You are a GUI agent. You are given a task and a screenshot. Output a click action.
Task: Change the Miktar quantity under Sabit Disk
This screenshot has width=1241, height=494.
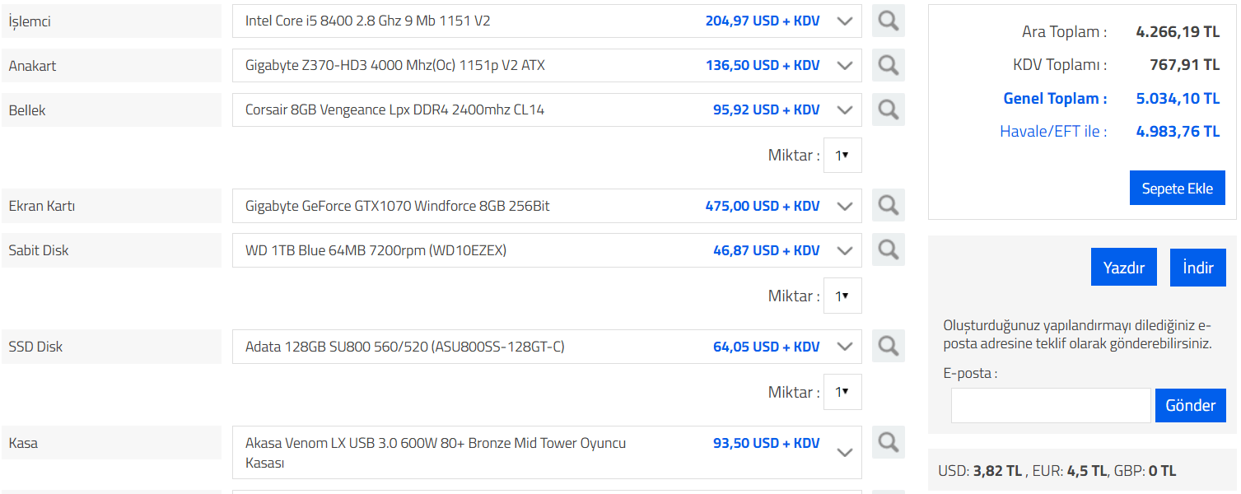(x=842, y=296)
